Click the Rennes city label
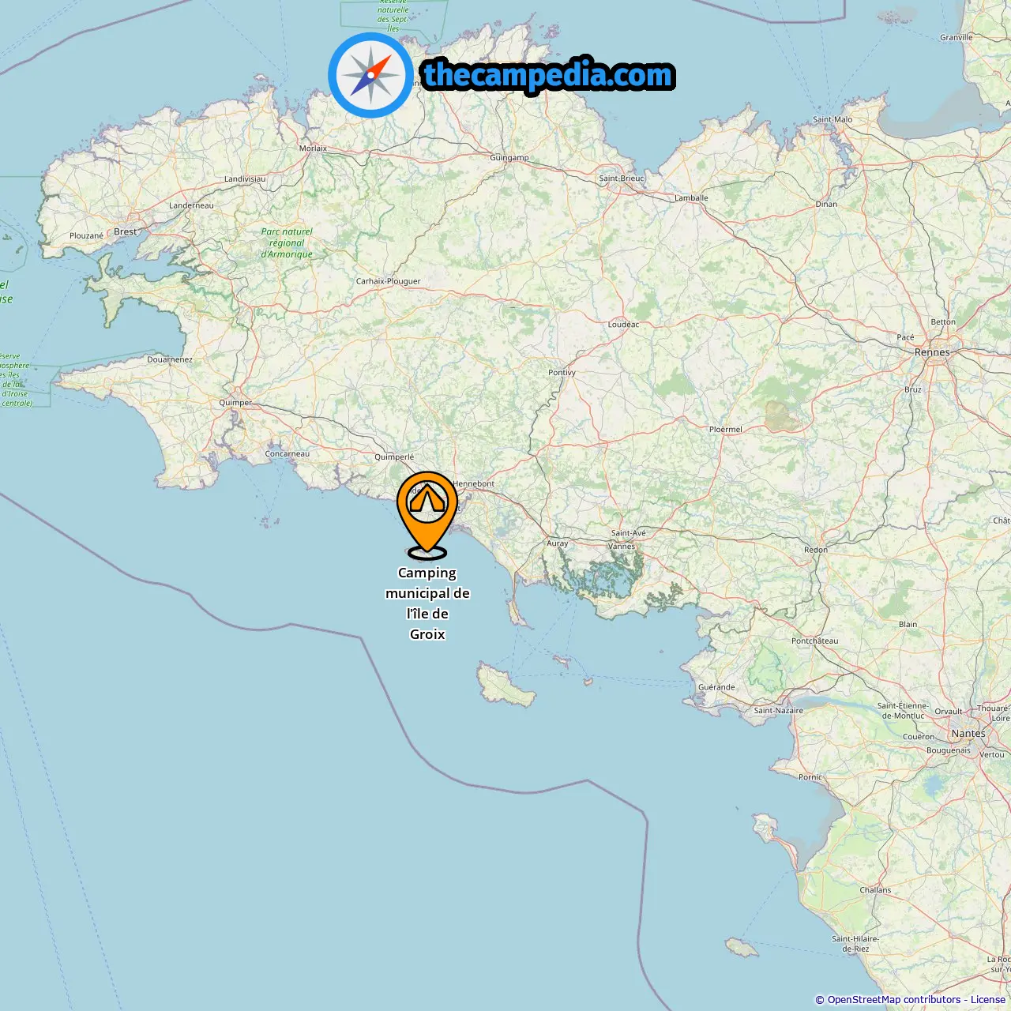The width and height of the screenshot is (1011, 1011). pyautogui.click(x=932, y=352)
